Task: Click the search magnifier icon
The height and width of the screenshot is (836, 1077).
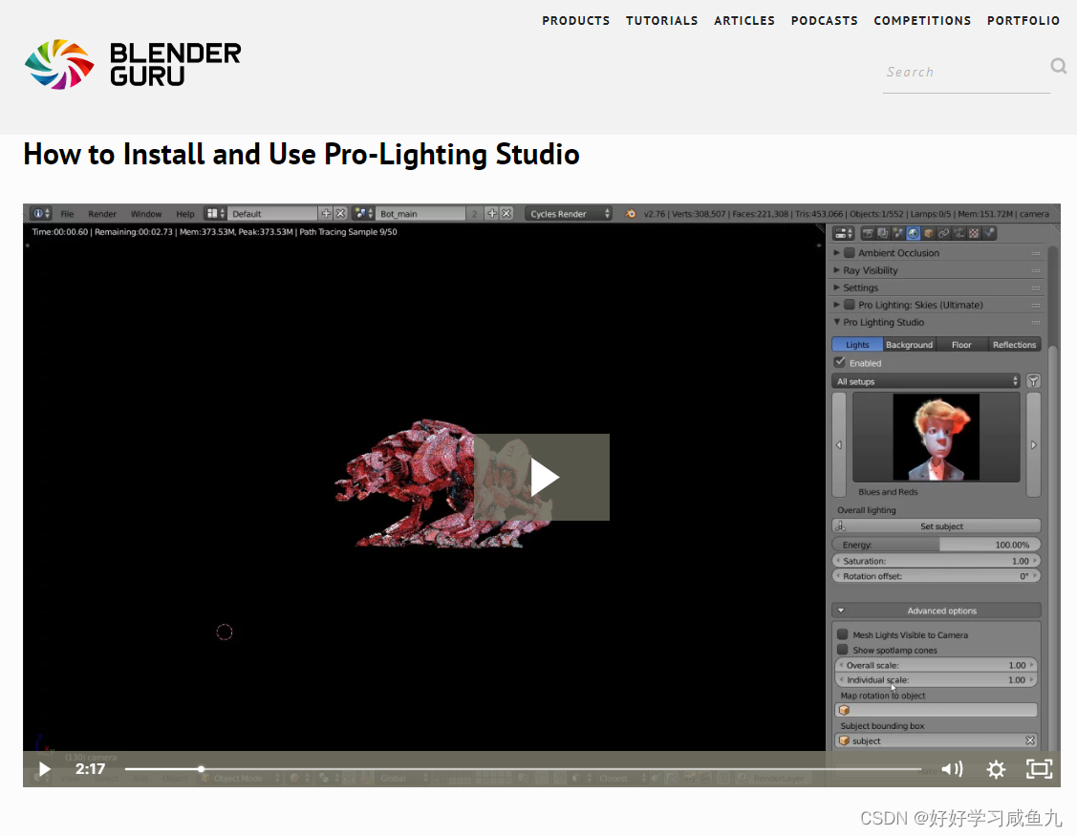Action: [1059, 65]
